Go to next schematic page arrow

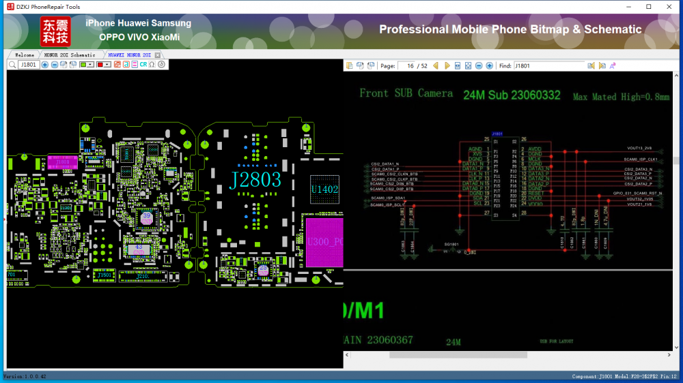[x=447, y=65]
